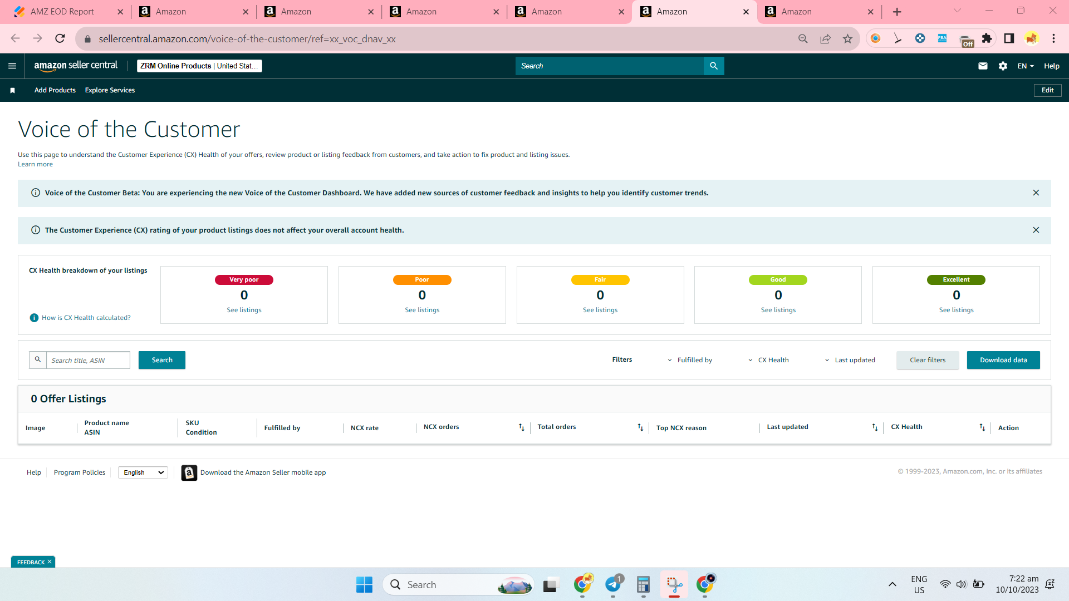Open Telegram from the taskbar
Viewport: 1069px width, 601px height.
tap(613, 584)
